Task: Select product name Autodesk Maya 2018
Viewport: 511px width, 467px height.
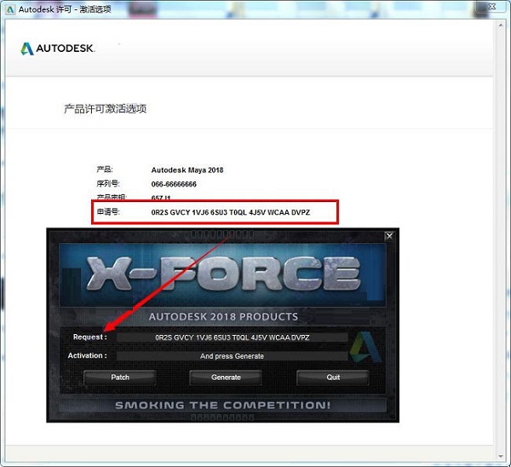Action: click(x=187, y=170)
